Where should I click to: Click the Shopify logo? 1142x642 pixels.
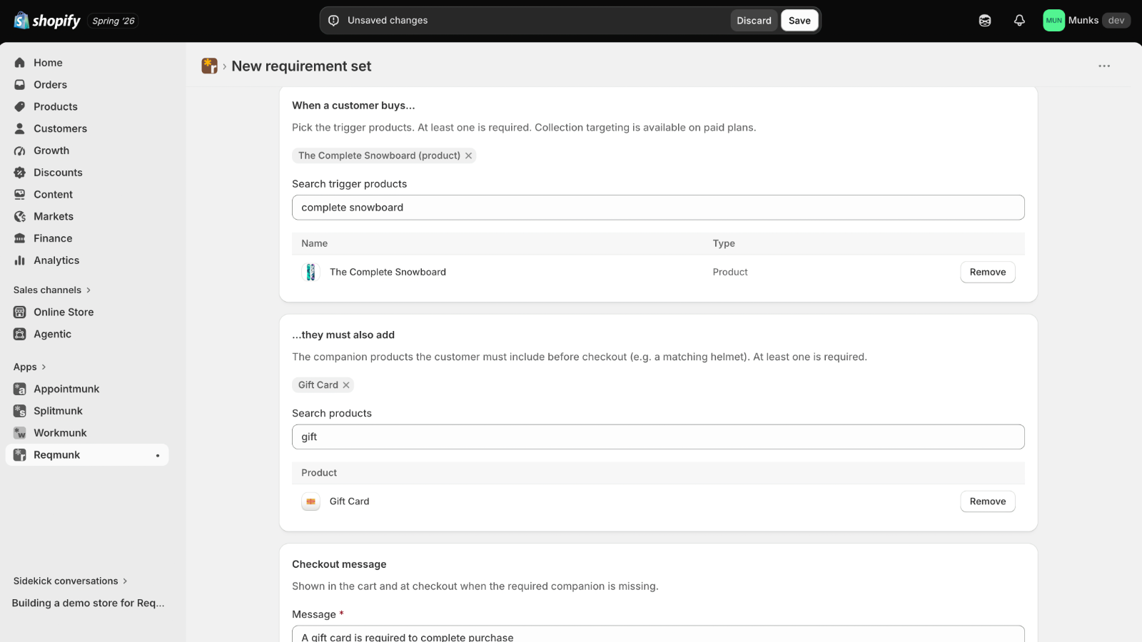(47, 21)
